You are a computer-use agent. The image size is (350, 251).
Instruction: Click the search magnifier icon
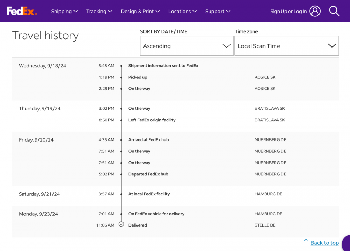point(334,11)
